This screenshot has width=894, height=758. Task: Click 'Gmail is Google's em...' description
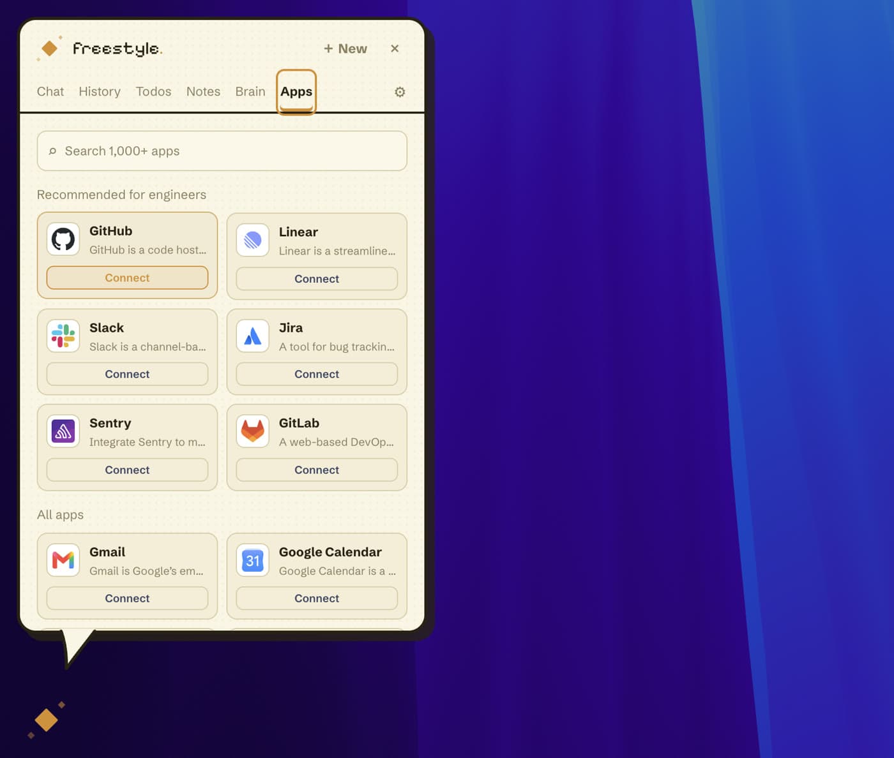[146, 571]
